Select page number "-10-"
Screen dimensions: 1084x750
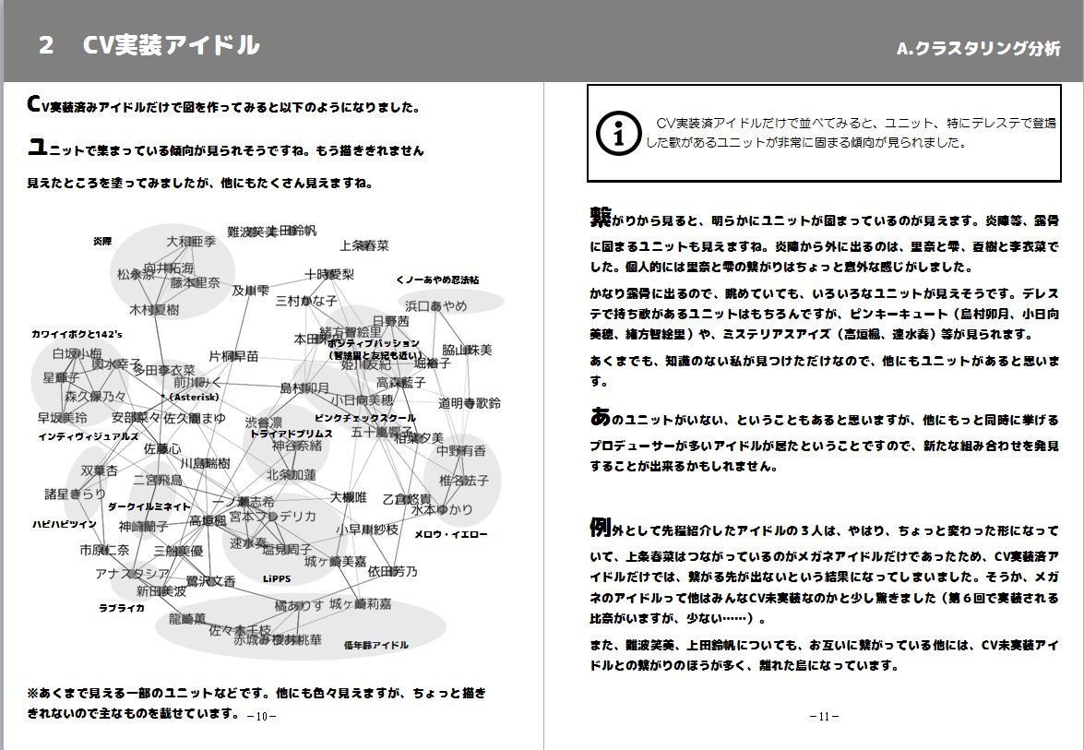(x=262, y=716)
